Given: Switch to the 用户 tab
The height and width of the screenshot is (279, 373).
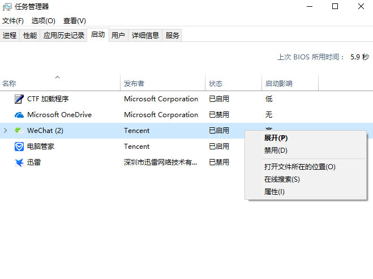Looking at the screenshot, I should [x=118, y=36].
